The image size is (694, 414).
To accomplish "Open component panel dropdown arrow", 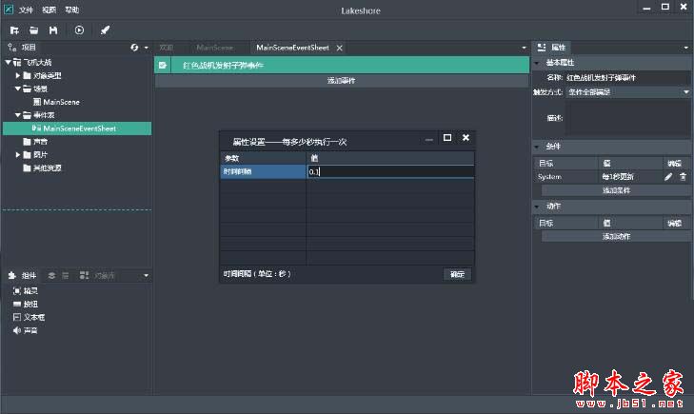I will tap(146, 276).
